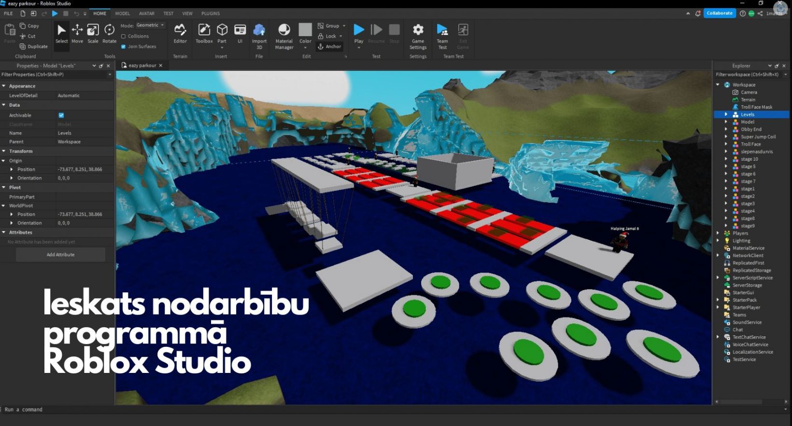Collapse the Transform section

[4, 151]
